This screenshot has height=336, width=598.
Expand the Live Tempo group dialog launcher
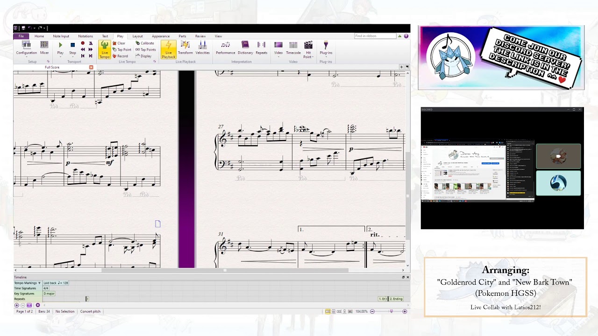coord(155,62)
